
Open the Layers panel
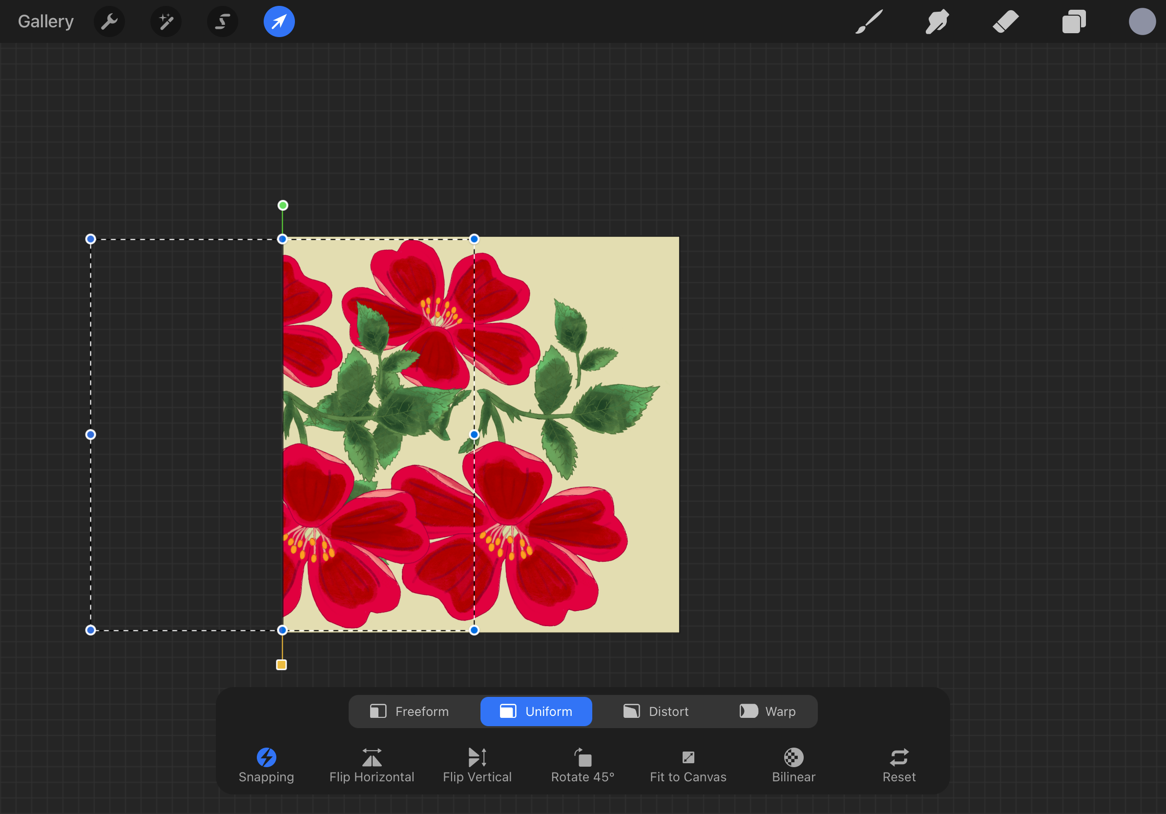tap(1074, 22)
